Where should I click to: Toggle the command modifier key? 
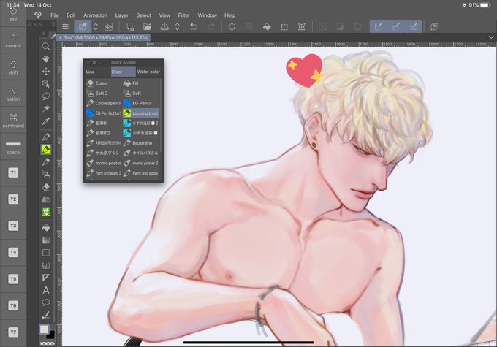point(13,120)
